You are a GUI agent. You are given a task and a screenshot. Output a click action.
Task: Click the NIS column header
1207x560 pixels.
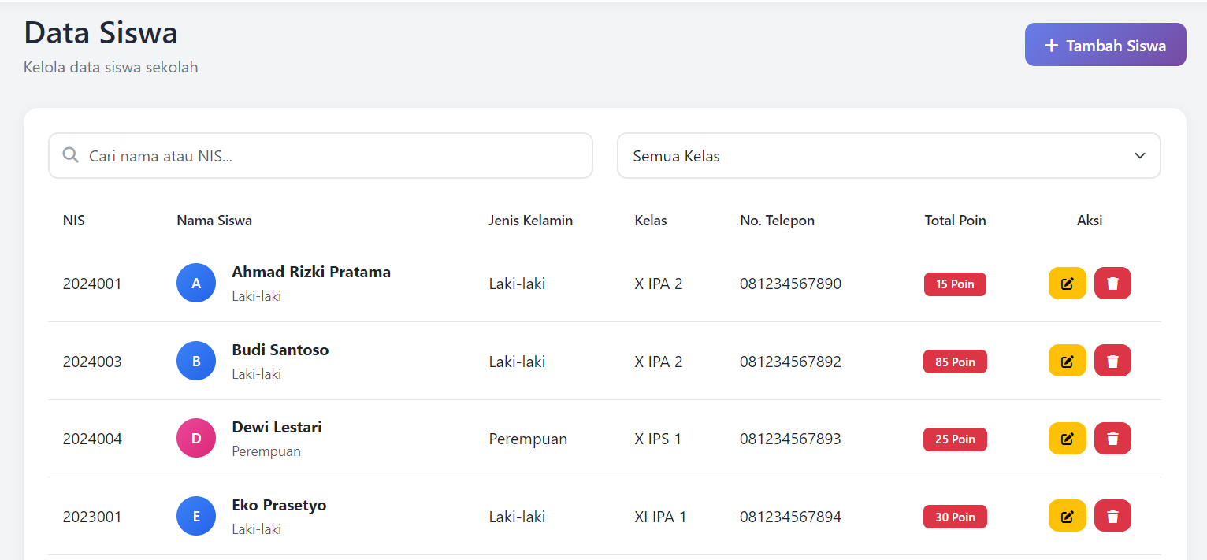[x=74, y=221]
